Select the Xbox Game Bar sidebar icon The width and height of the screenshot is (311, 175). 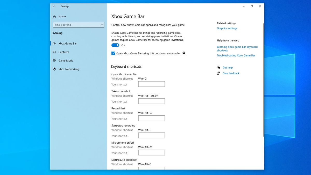pyautogui.click(x=54, y=43)
